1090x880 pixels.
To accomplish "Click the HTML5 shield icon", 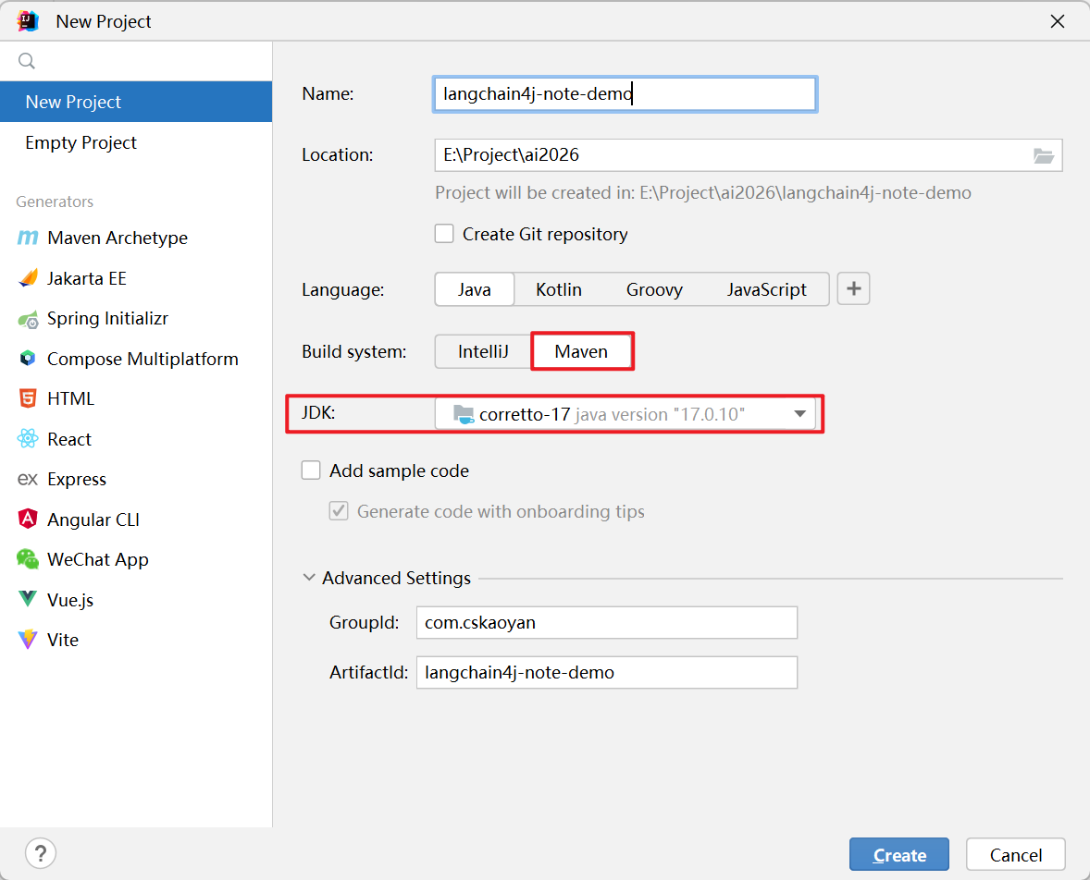I will (28, 398).
